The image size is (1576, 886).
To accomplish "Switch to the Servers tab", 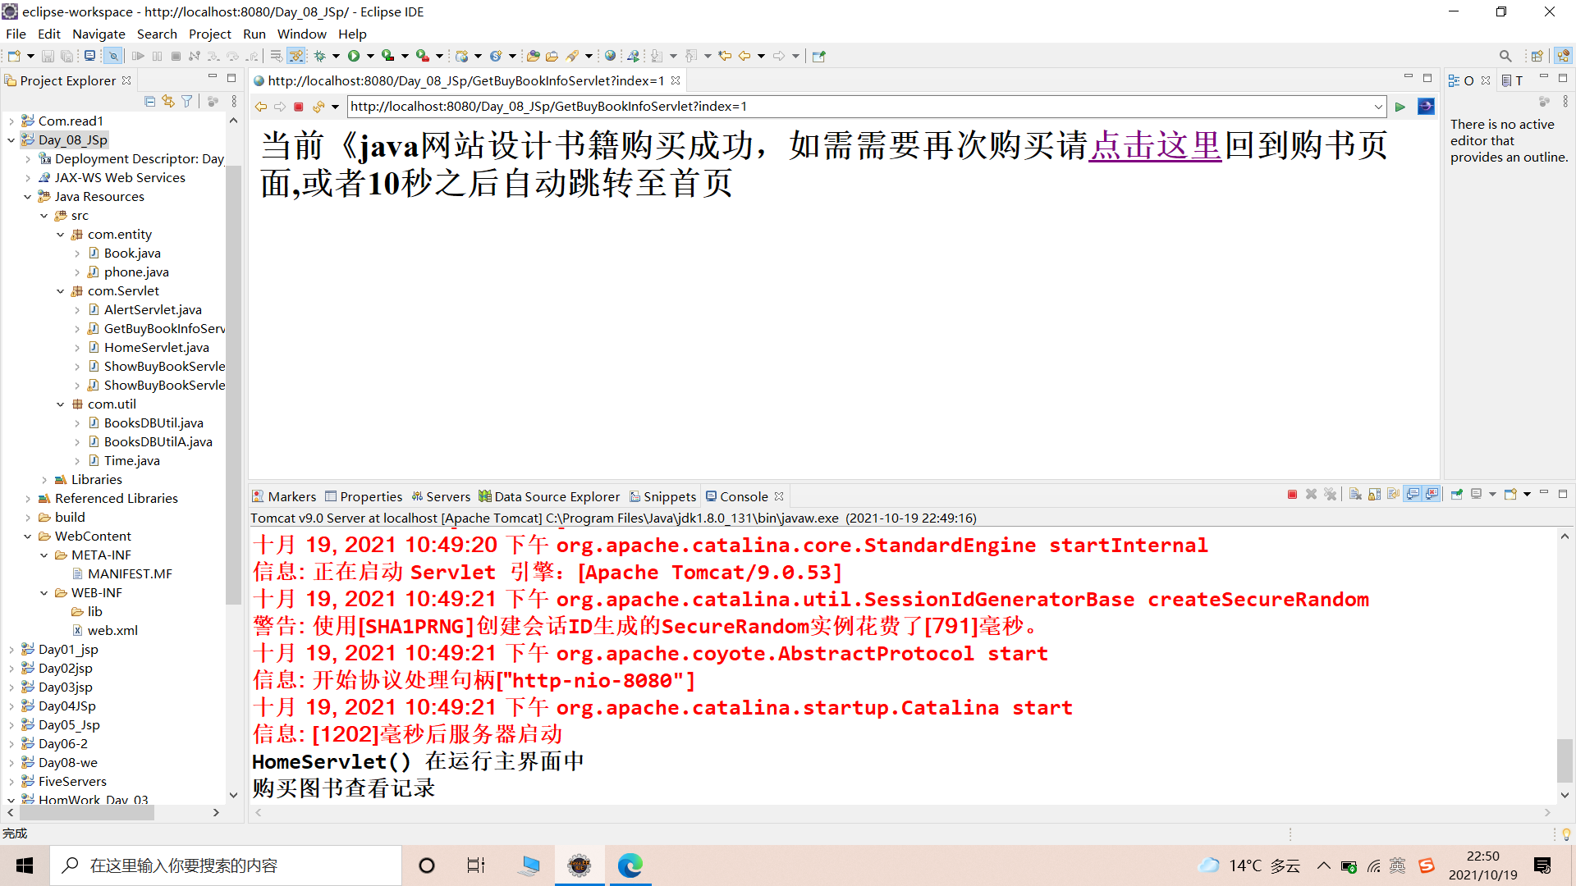I will (441, 496).
